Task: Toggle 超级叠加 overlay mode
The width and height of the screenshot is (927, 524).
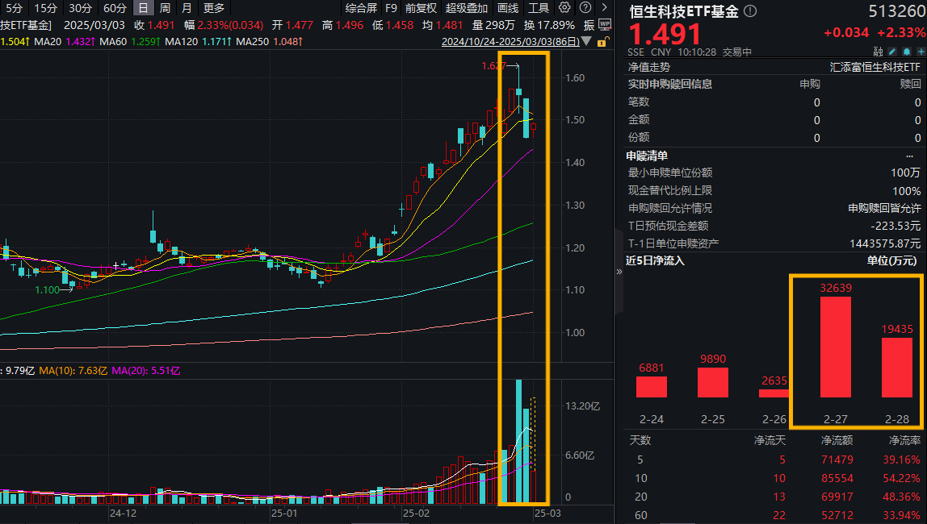Action: pos(467,7)
